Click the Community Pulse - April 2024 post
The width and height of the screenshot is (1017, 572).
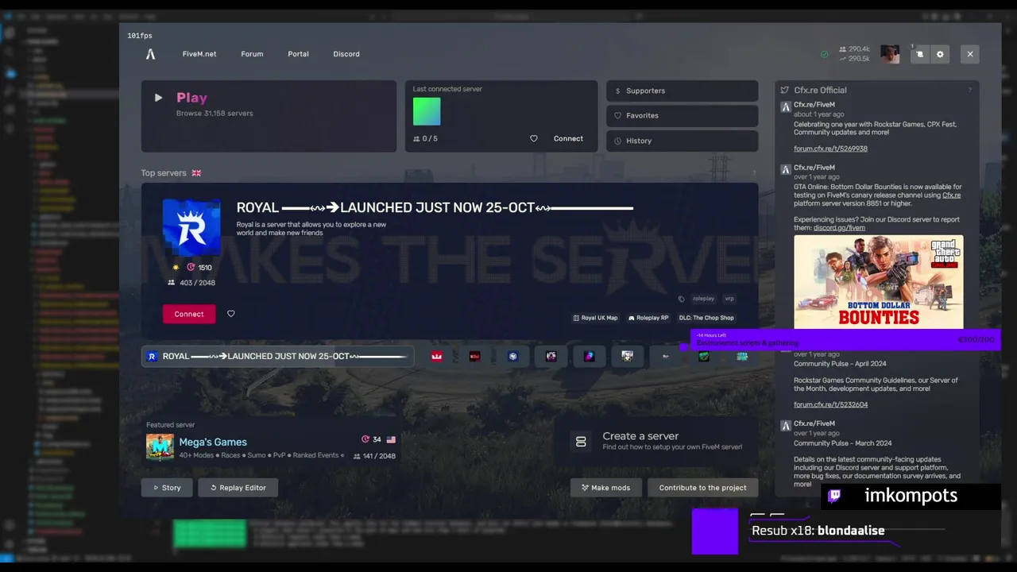point(840,364)
